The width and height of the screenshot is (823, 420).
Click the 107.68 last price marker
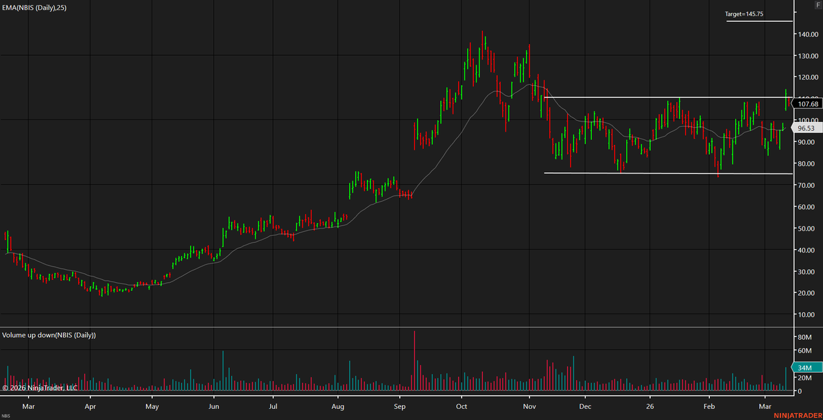(x=807, y=104)
